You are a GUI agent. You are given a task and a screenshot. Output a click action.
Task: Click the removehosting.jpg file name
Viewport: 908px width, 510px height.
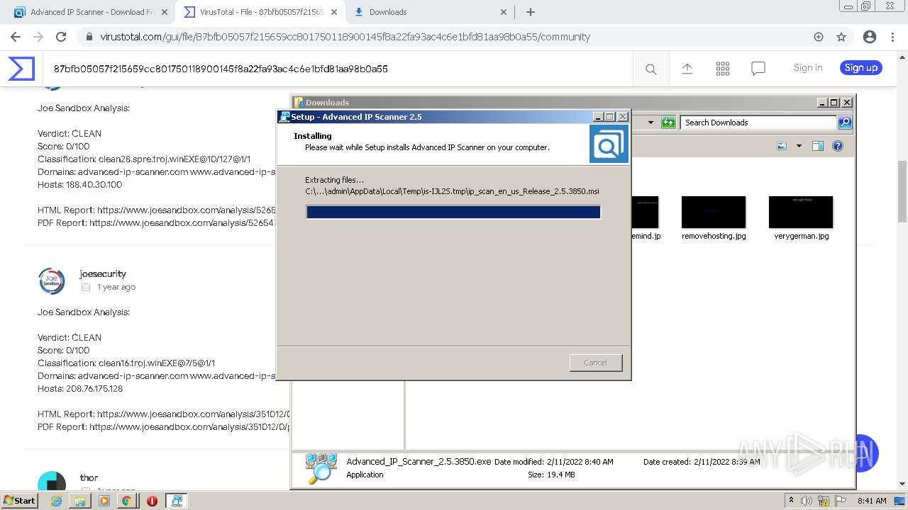[714, 236]
